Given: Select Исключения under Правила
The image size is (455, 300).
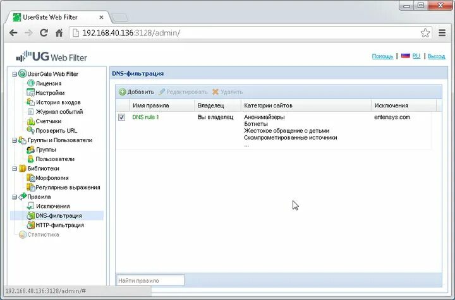Looking at the screenshot, I should pyautogui.click(x=53, y=207).
